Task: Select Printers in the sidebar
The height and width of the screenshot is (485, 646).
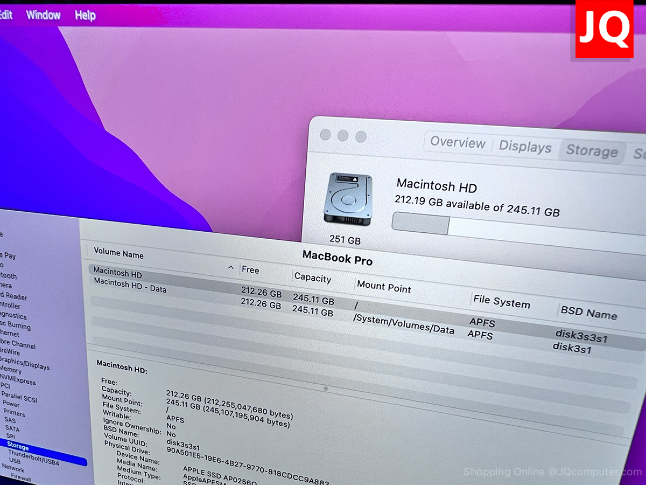Action: pos(14,412)
